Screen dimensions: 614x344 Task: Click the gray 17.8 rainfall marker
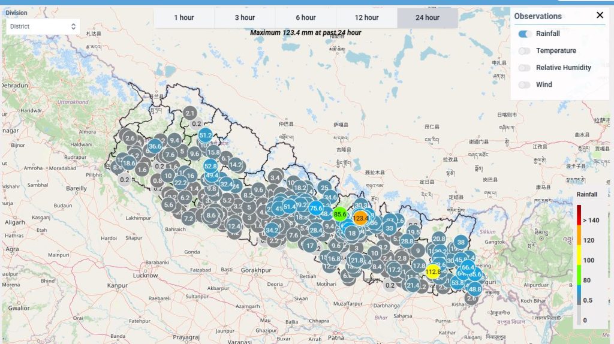tap(419, 265)
